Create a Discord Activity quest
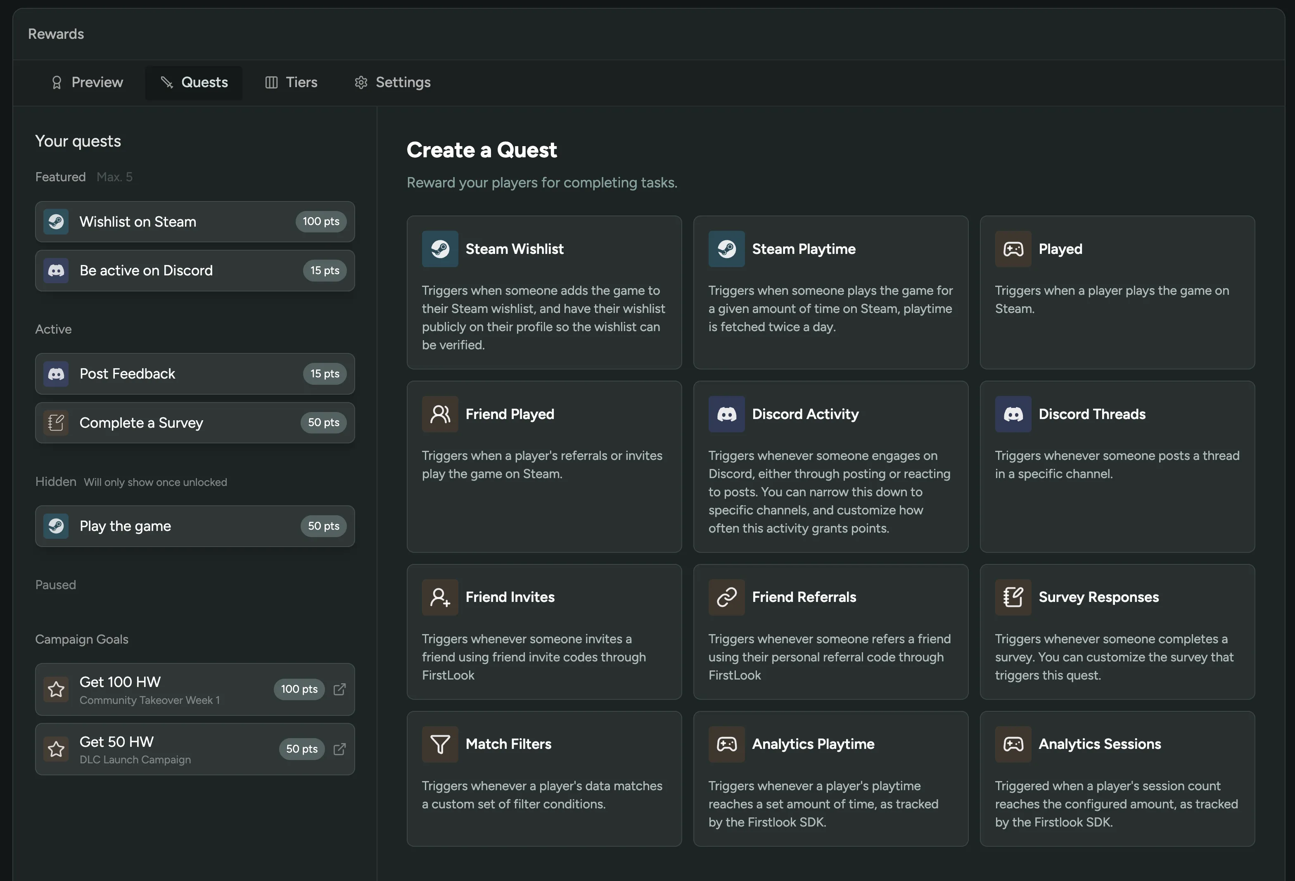 pos(831,467)
